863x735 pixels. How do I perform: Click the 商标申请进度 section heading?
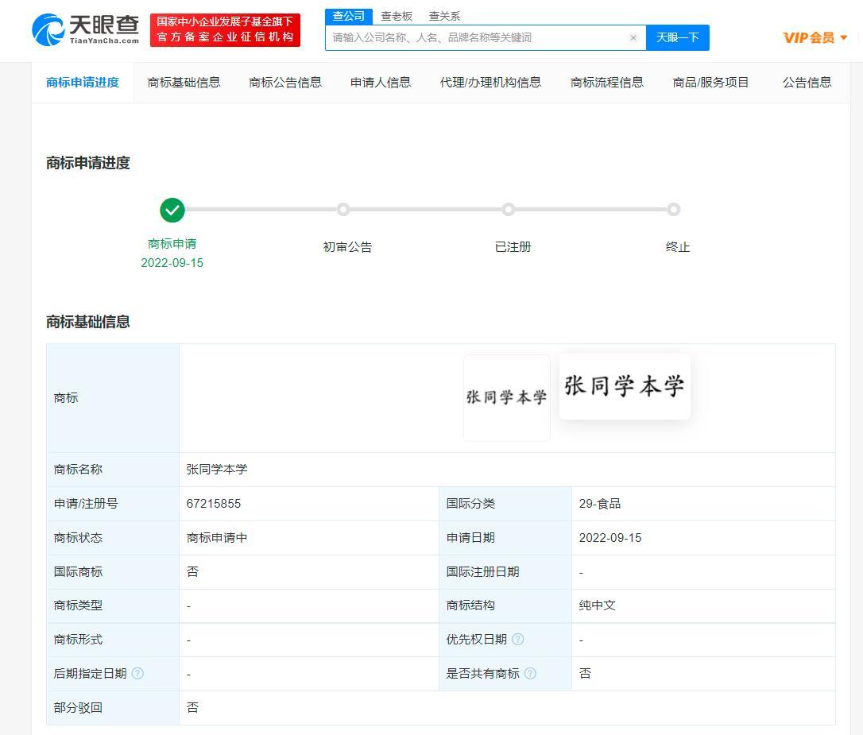(x=88, y=163)
